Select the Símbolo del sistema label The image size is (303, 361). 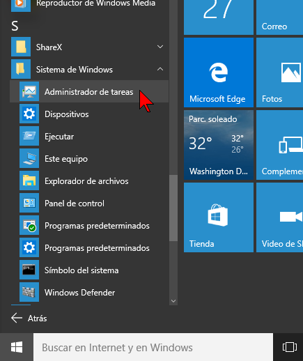point(81,270)
